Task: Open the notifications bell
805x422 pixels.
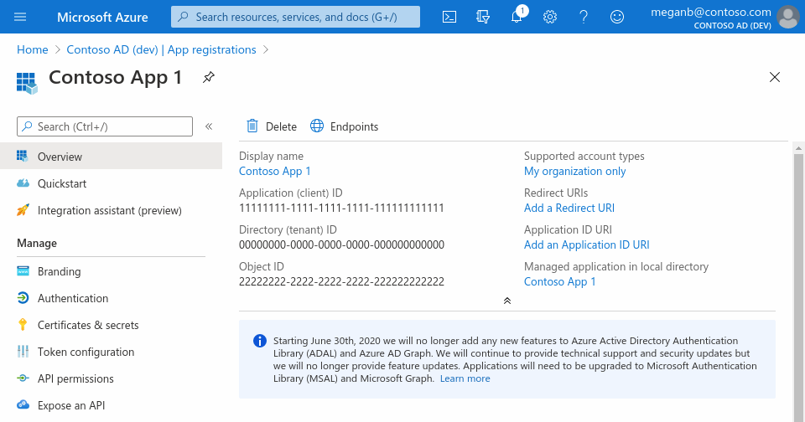Action: coord(517,17)
